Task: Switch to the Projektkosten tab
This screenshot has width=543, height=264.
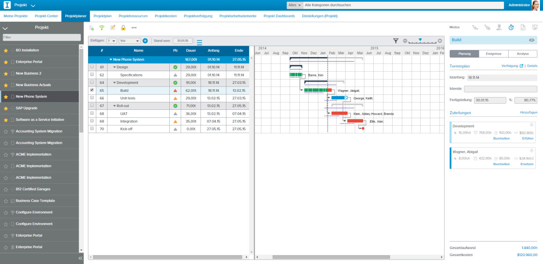Action: click(x=166, y=16)
